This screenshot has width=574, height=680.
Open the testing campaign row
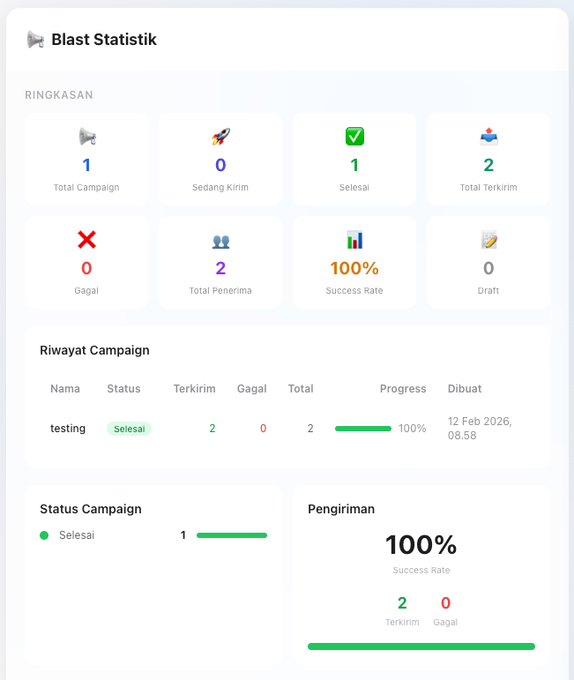(68, 429)
